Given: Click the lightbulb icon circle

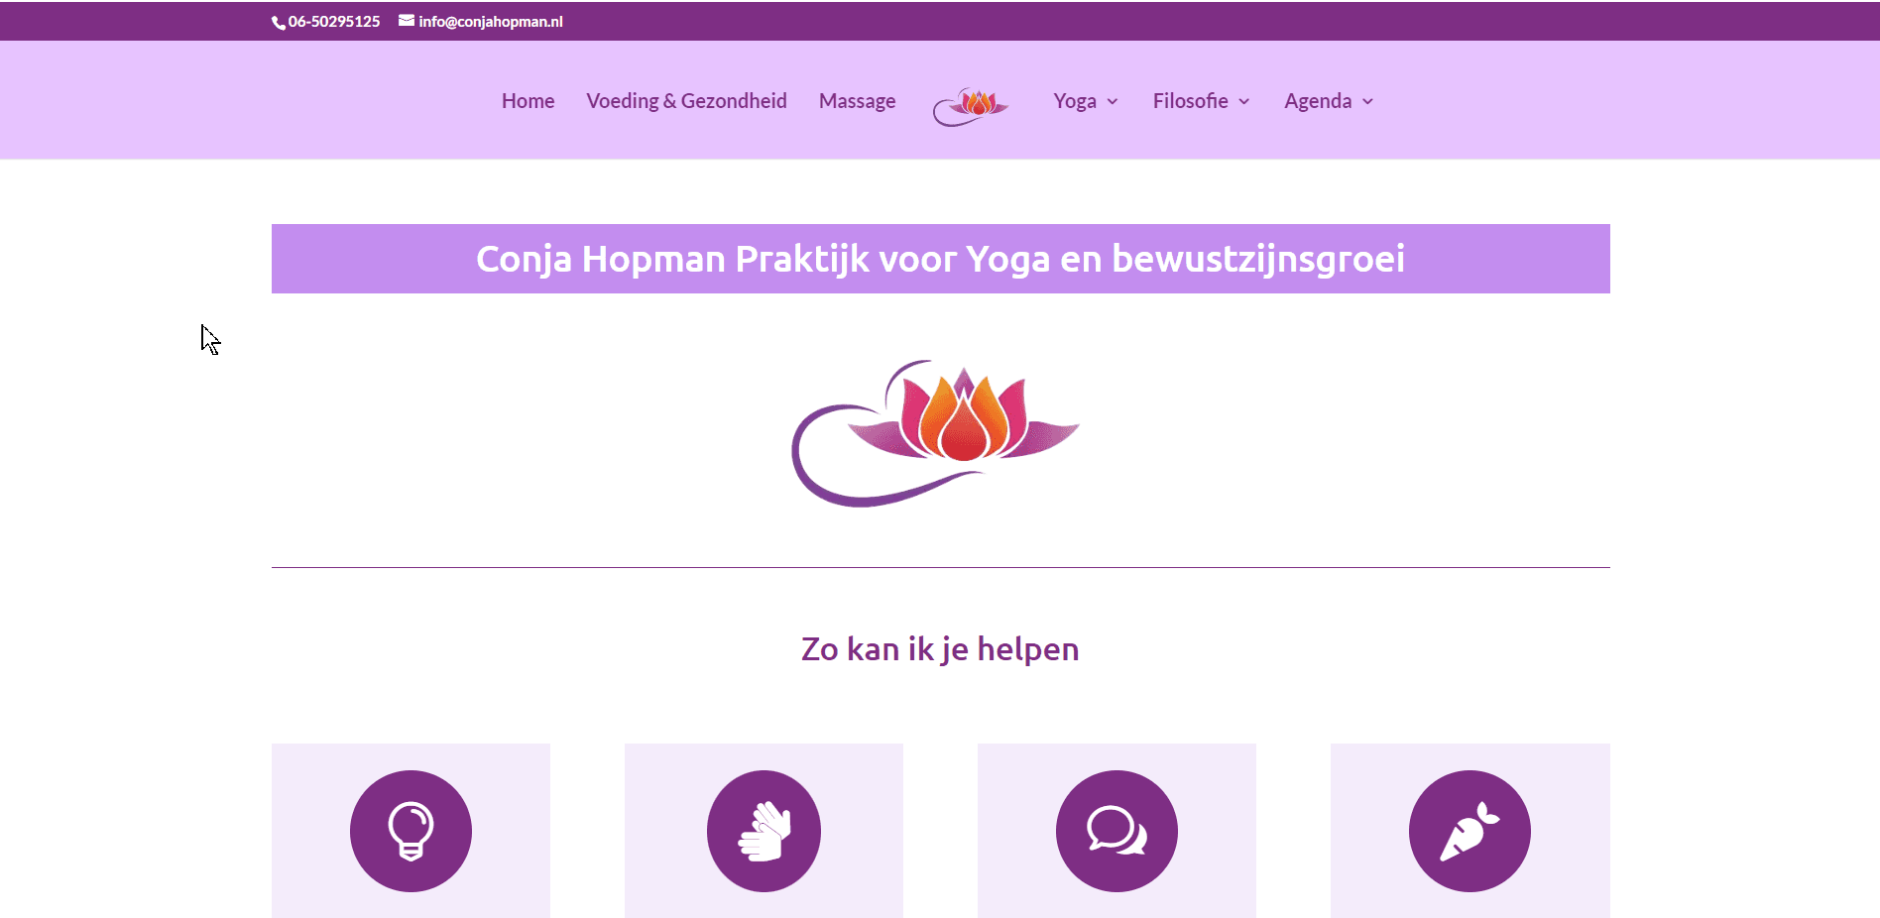Looking at the screenshot, I should pos(411,831).
